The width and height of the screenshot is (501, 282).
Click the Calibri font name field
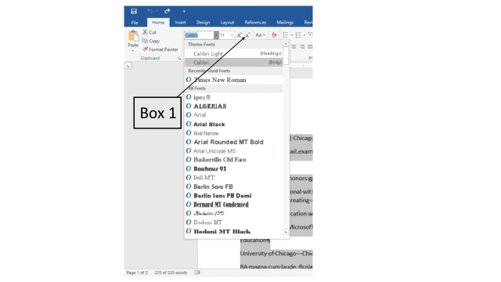tap(199, 35)
